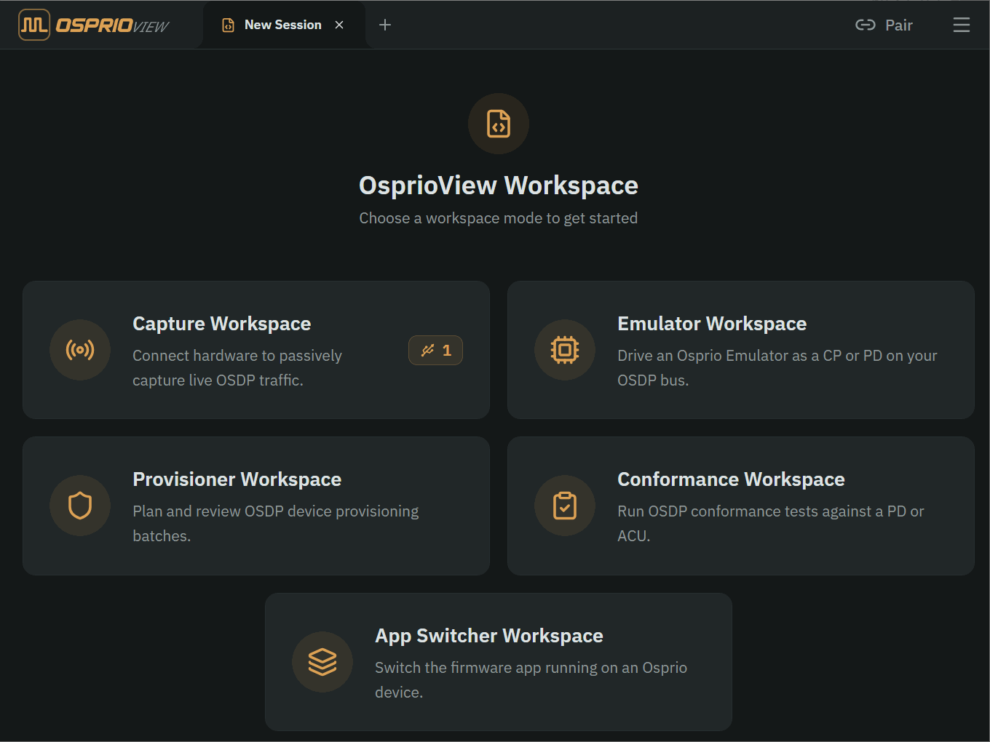Add a new session tab with plus
990x742 pixels.
click(x=385, y=25)
